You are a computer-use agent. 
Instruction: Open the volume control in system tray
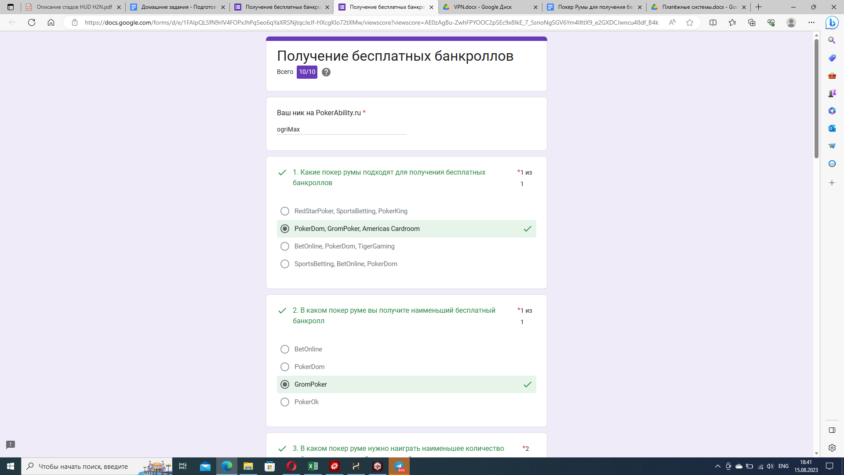coord(770,466)
